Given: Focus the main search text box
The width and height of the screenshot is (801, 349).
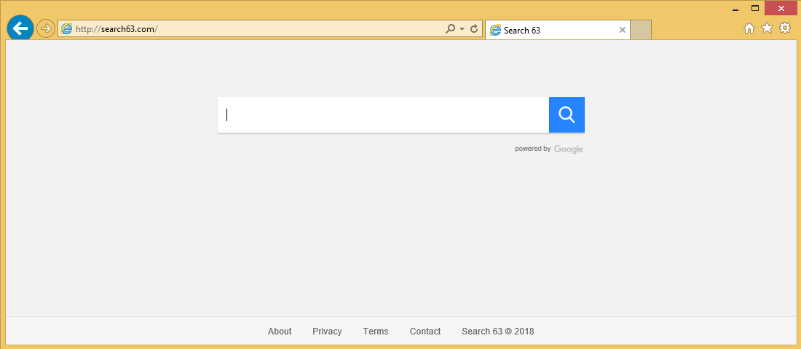Looking at the screenshot, I should [x=383, y=115].
